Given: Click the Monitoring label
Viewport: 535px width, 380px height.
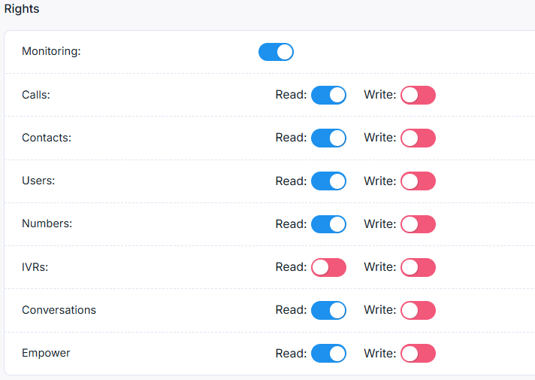Looking at the screenshot, I should click(x=51, y=52).
